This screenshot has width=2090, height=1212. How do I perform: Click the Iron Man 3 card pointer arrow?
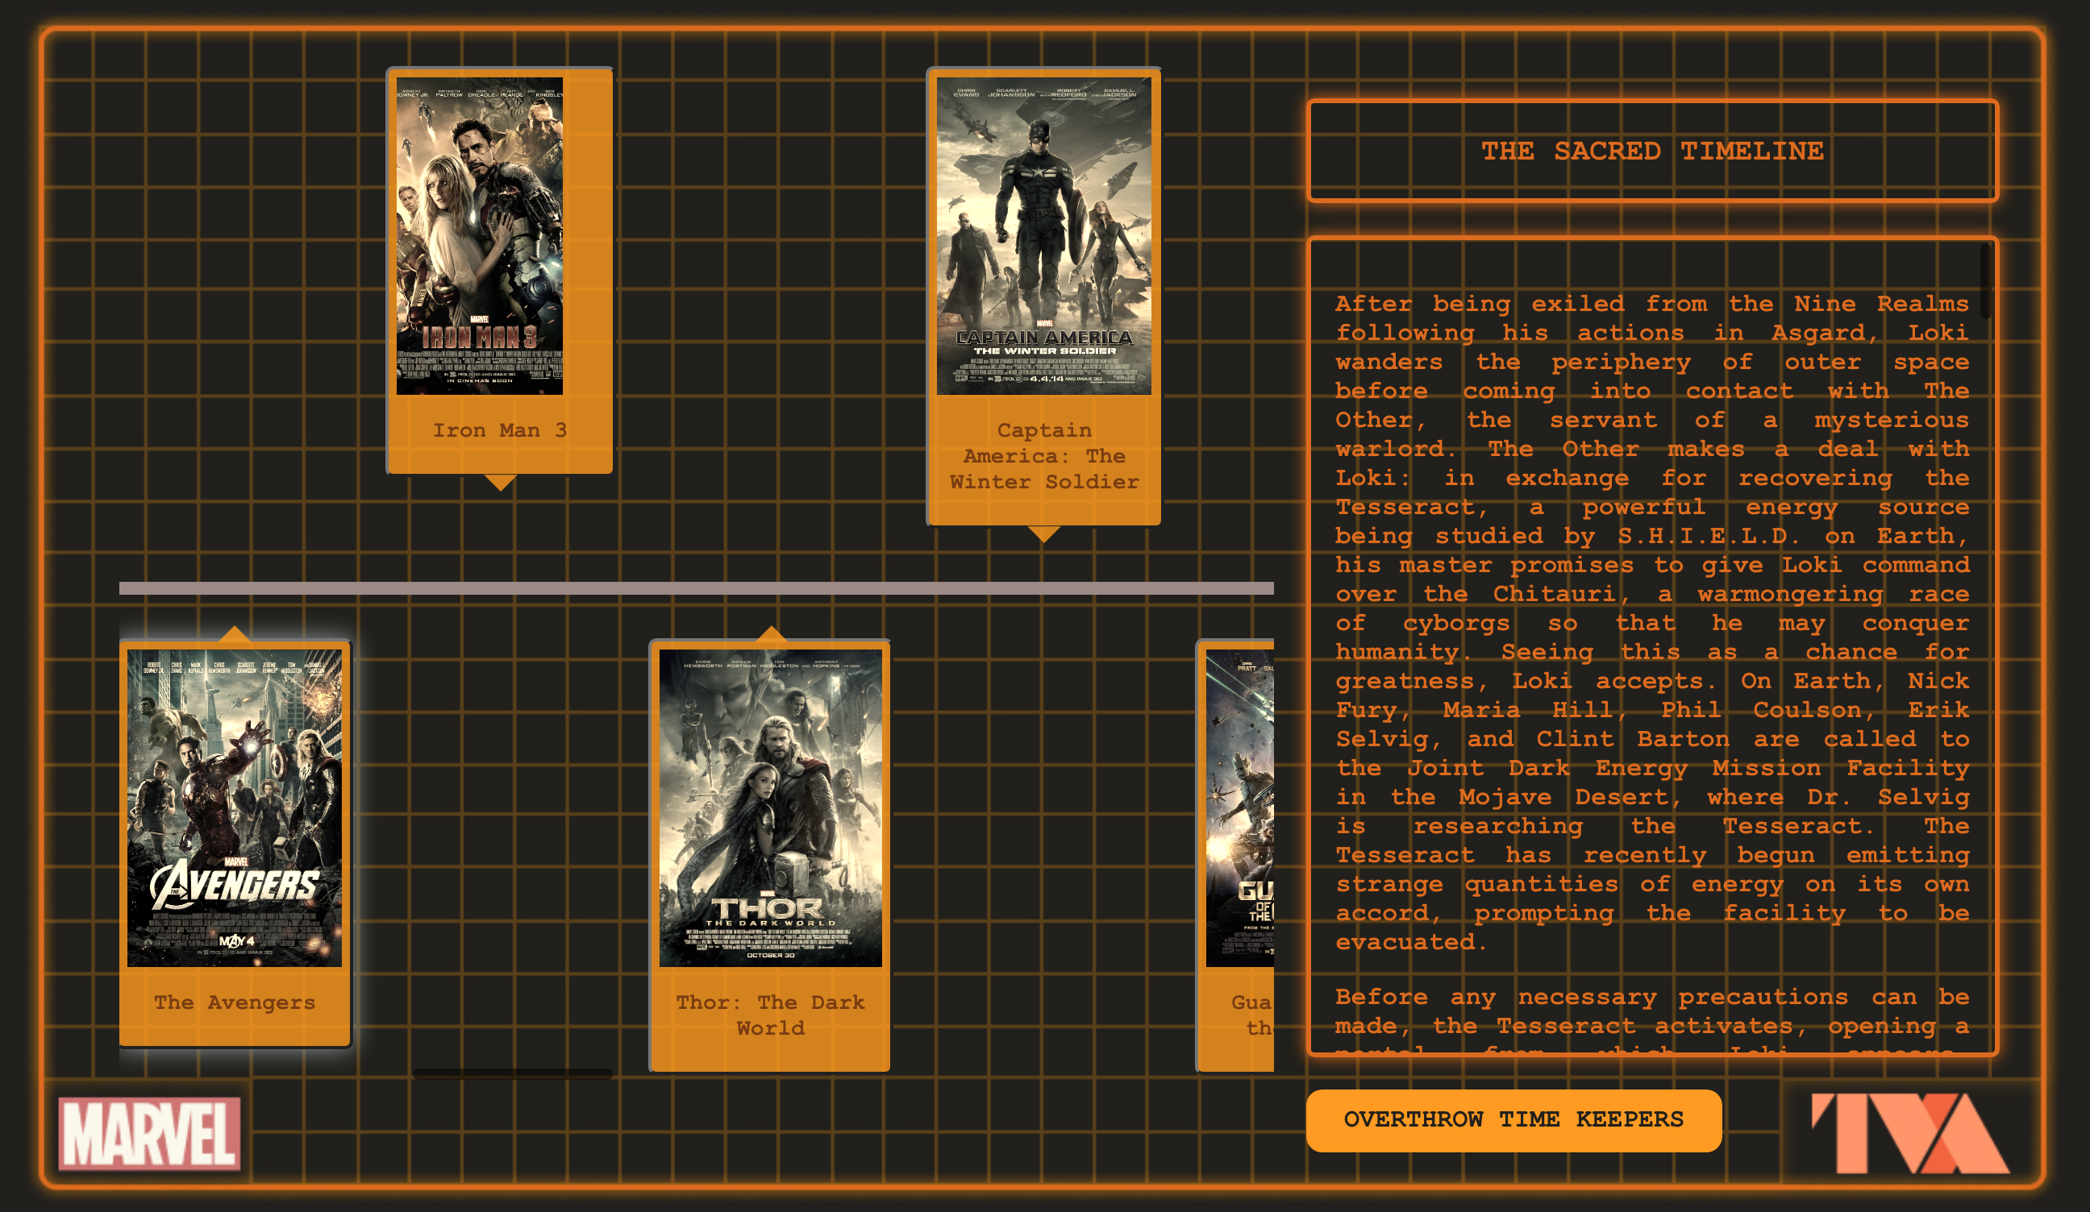[x=500, y=483]
